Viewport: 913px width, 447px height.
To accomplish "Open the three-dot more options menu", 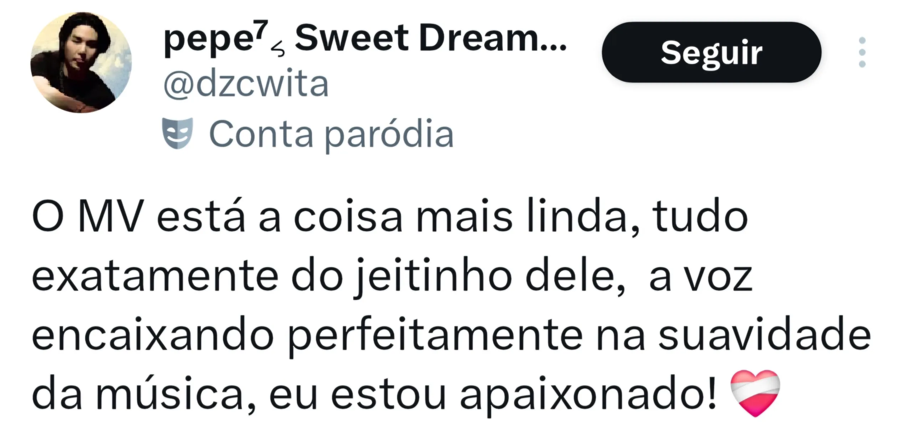I will click(x=862, y=52).
